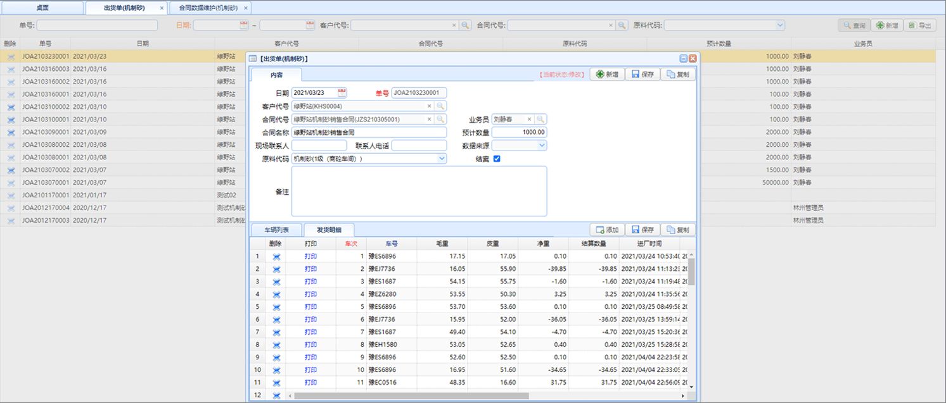This screenshot has width=946, height=403.
Task: Delete row JOA2103100002 in main list
Action: 11,107
